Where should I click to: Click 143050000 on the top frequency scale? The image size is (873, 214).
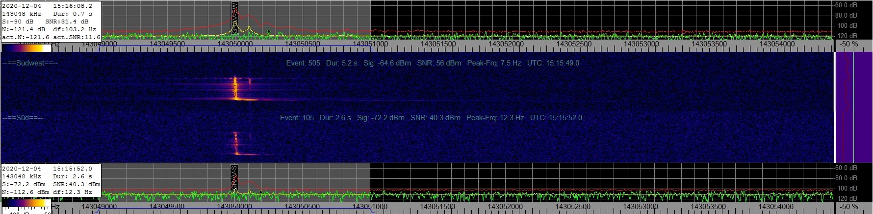[234, 44]
